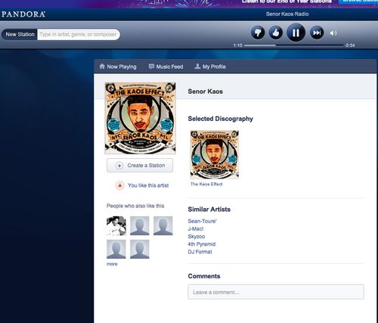This screenshot has width=378, height=323.
Task: Click the Create a Station button
Action: tap(140, 166)
